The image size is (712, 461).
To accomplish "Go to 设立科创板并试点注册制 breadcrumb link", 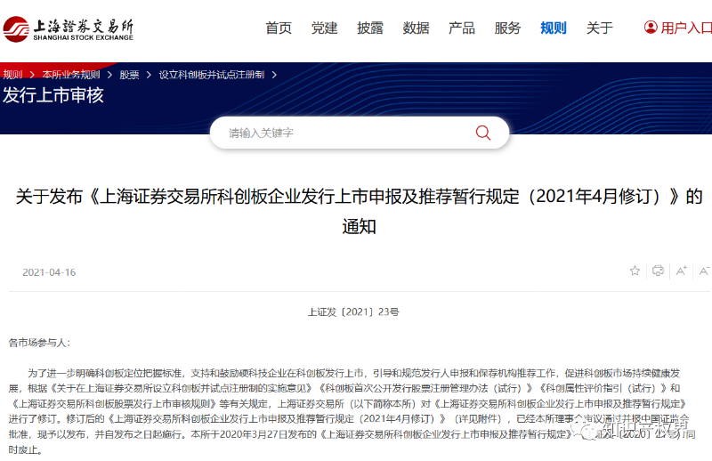I will (x=212, y=75).
